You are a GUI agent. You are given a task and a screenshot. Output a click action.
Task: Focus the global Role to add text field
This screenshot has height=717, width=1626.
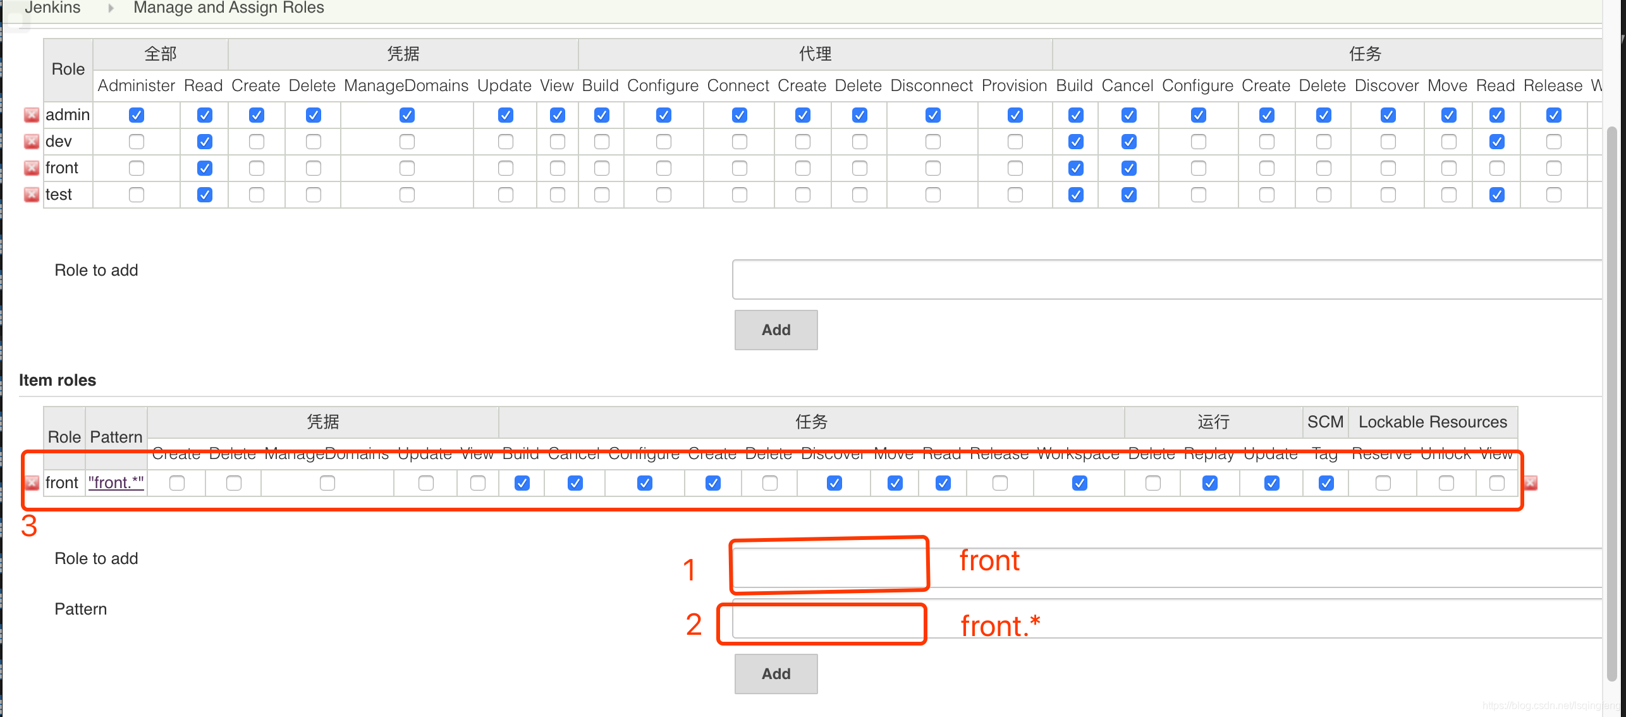click(1166, 279)
